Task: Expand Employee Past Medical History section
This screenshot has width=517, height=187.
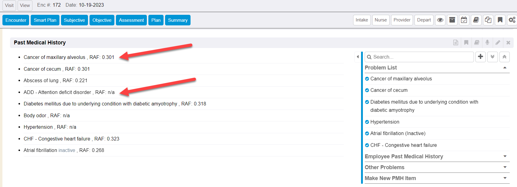Action: [505, 156]
